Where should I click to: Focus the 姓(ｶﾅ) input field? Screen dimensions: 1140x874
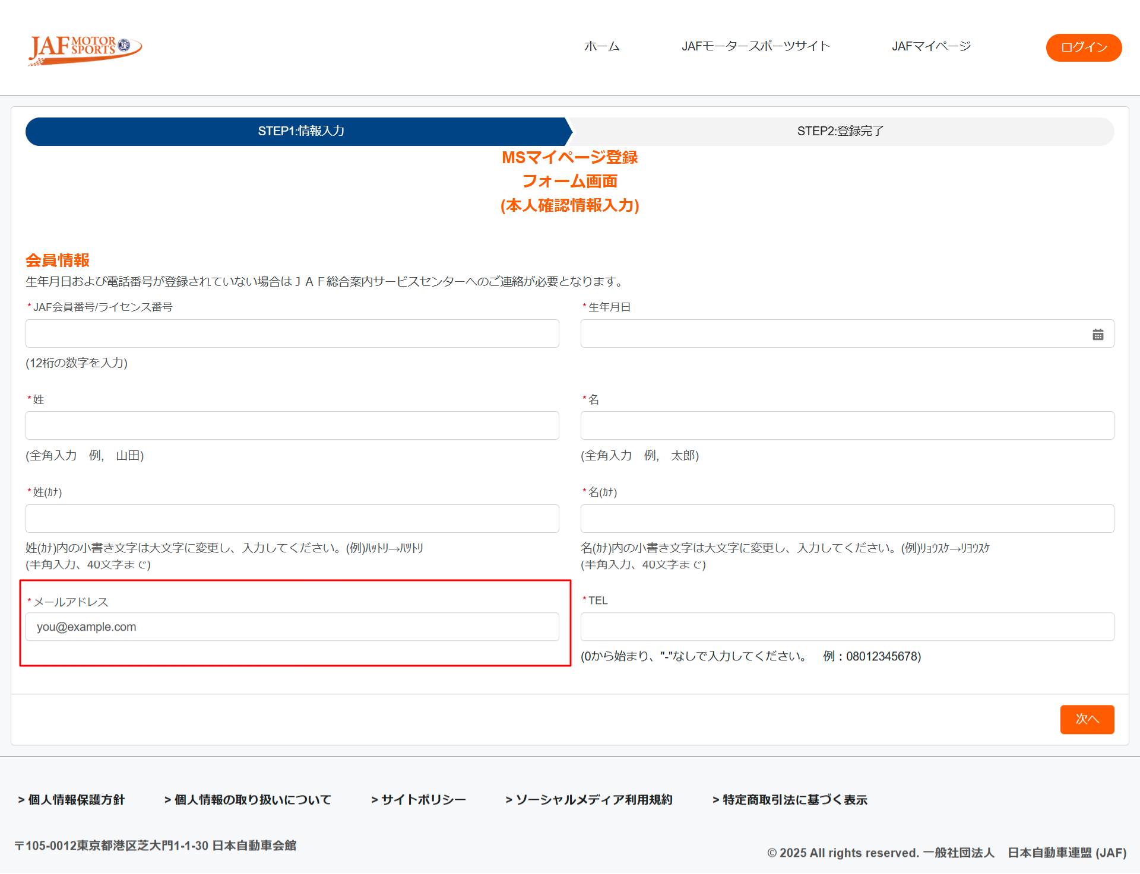pyautogui.click(x=292, y=519)
